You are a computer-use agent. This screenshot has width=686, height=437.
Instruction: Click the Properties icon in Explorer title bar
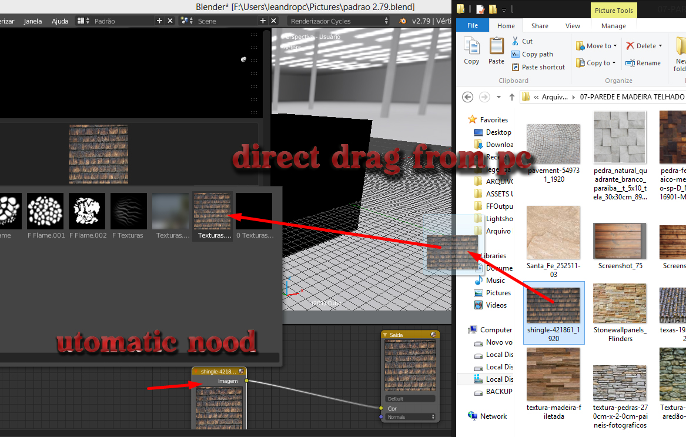(480, 9)
